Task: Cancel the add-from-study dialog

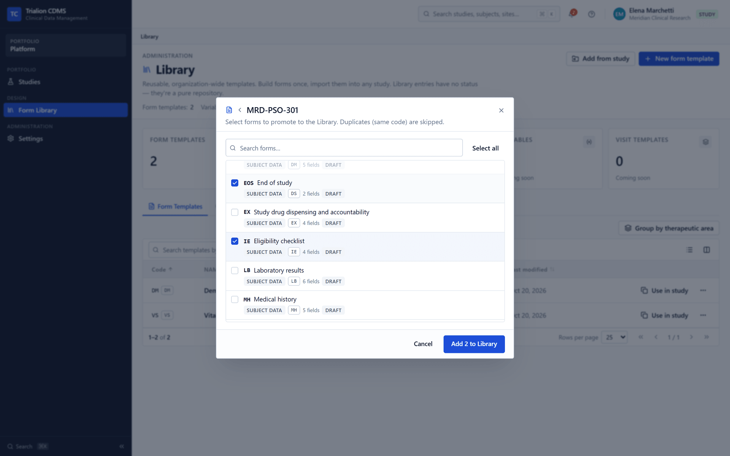Action: [423, 344]
